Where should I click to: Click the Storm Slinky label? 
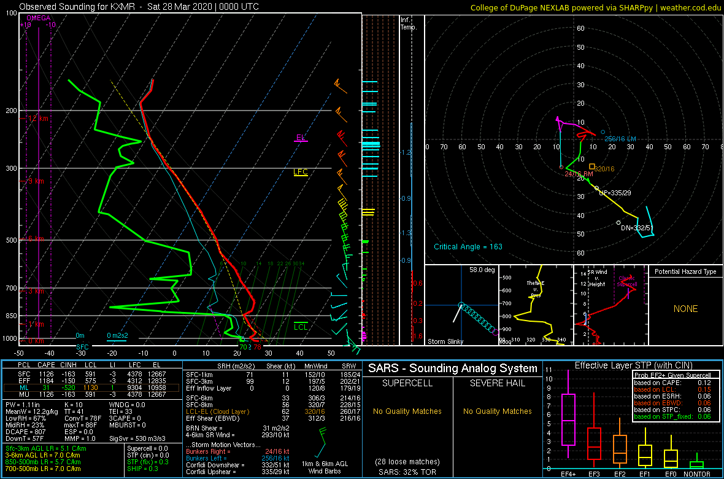[445, 341]
